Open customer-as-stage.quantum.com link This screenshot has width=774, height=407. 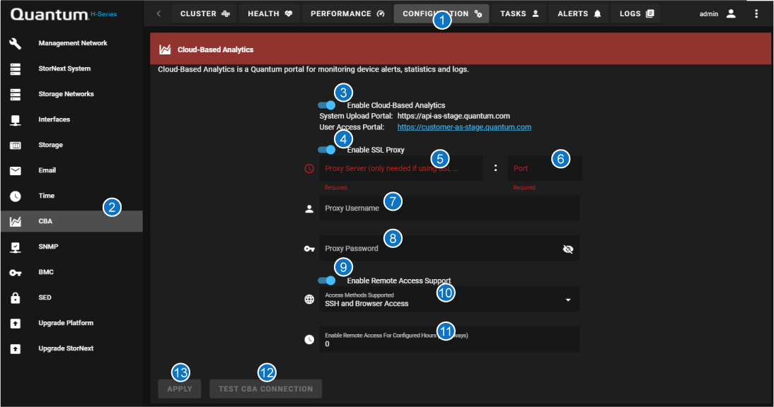click(464, 127)
